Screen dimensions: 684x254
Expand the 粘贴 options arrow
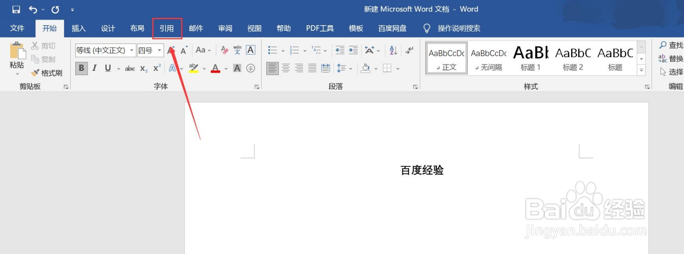pyautogui.click(x=17, y=74)
